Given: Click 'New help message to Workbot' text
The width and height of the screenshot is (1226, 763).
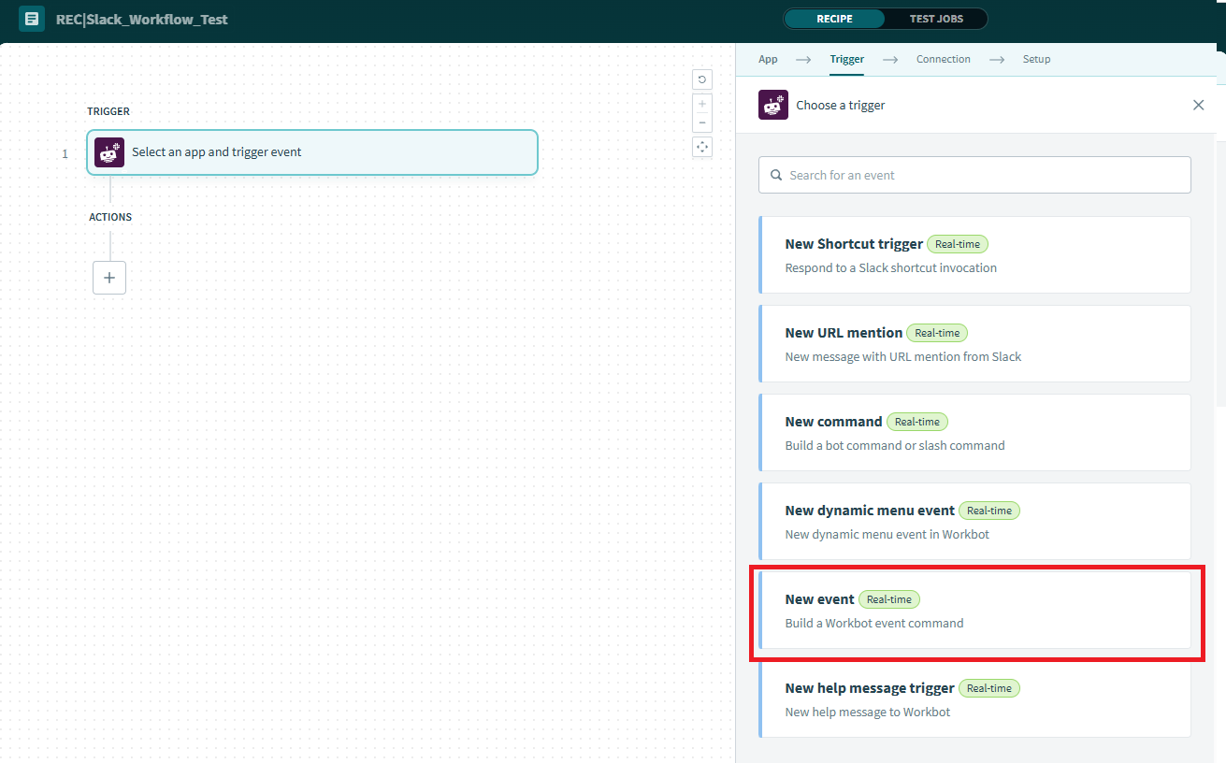Looking at the screenshot, I should [868, 712].
